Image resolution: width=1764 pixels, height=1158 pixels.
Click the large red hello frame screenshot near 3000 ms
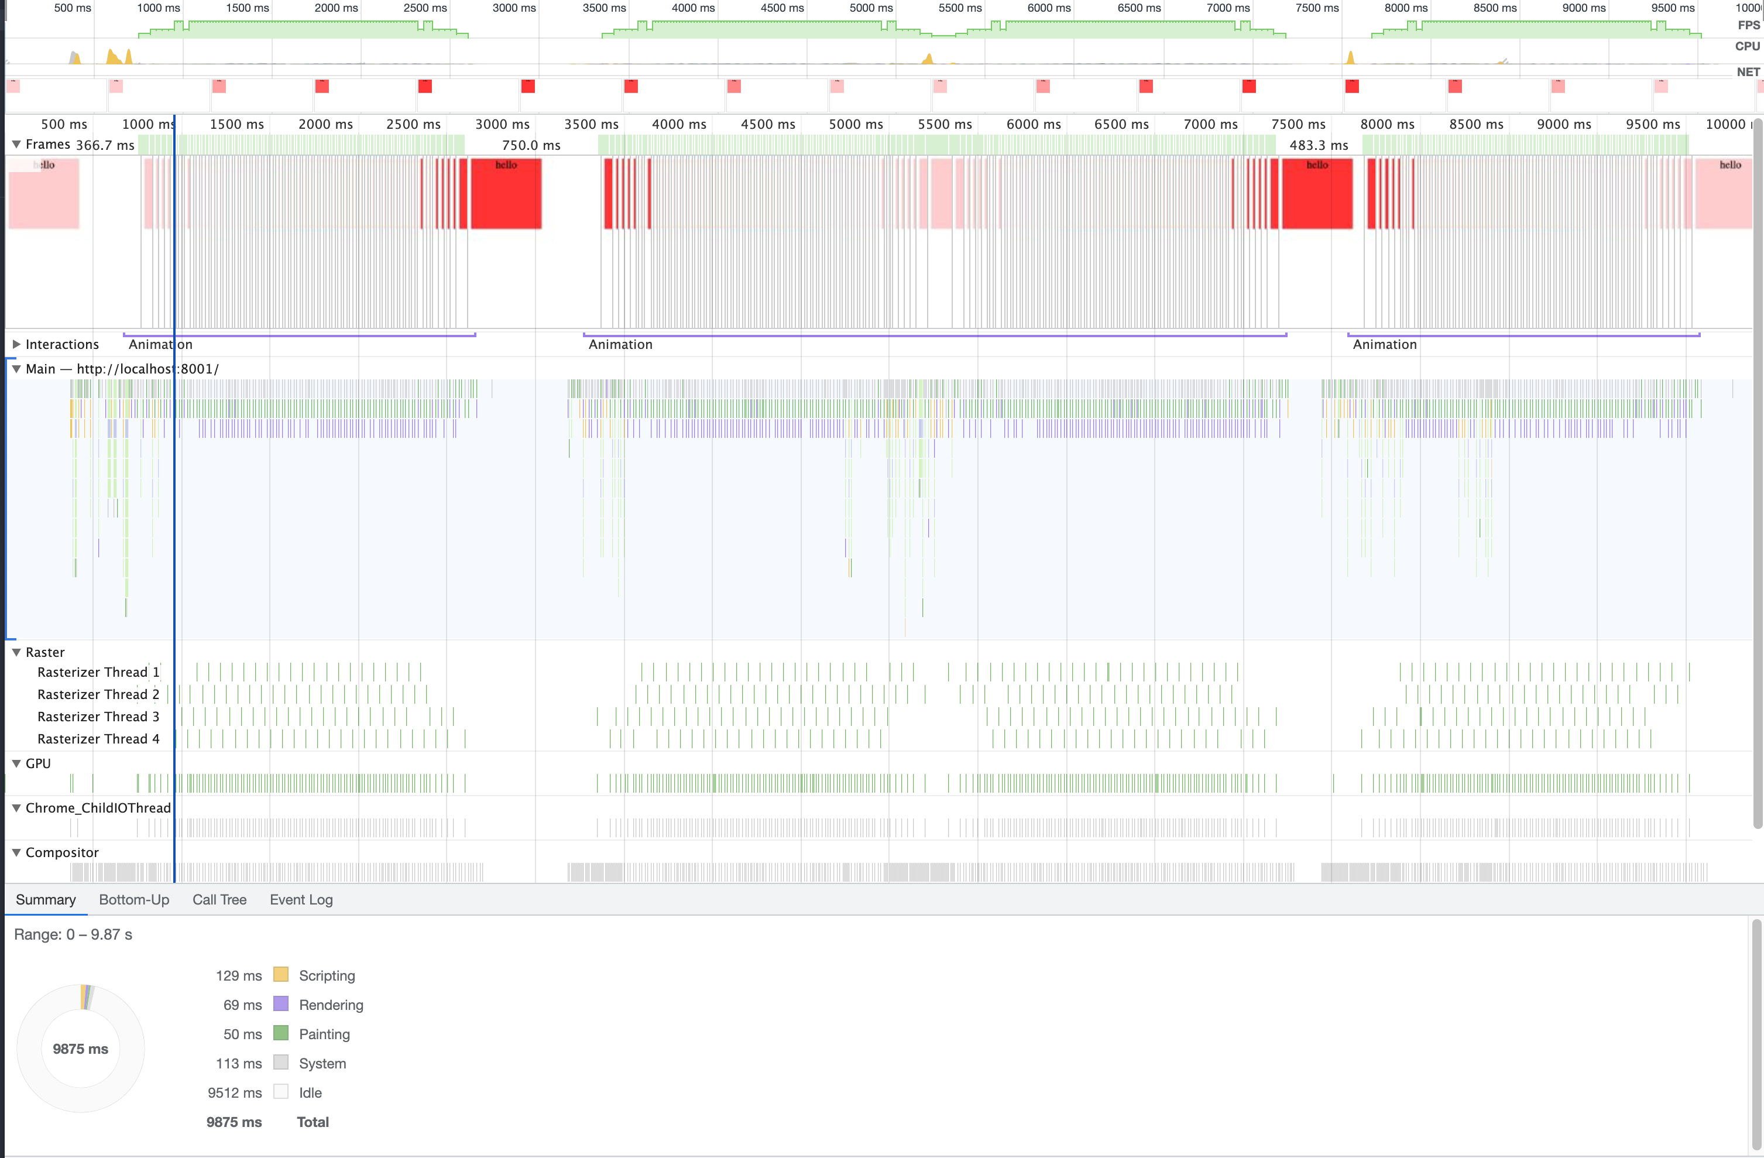[x=506, y=194]
